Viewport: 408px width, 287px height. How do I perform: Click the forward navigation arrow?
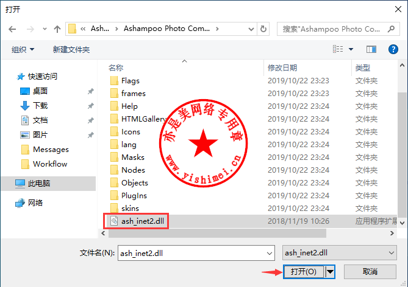(x=30, y=29)
